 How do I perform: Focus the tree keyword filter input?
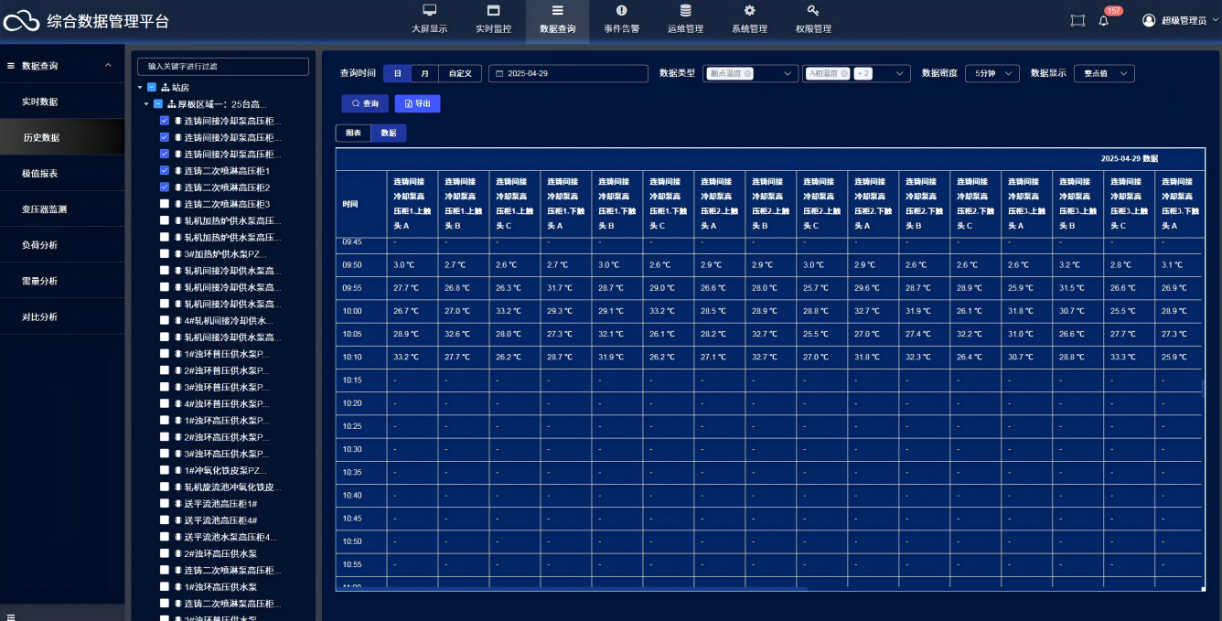click(223, 66)
